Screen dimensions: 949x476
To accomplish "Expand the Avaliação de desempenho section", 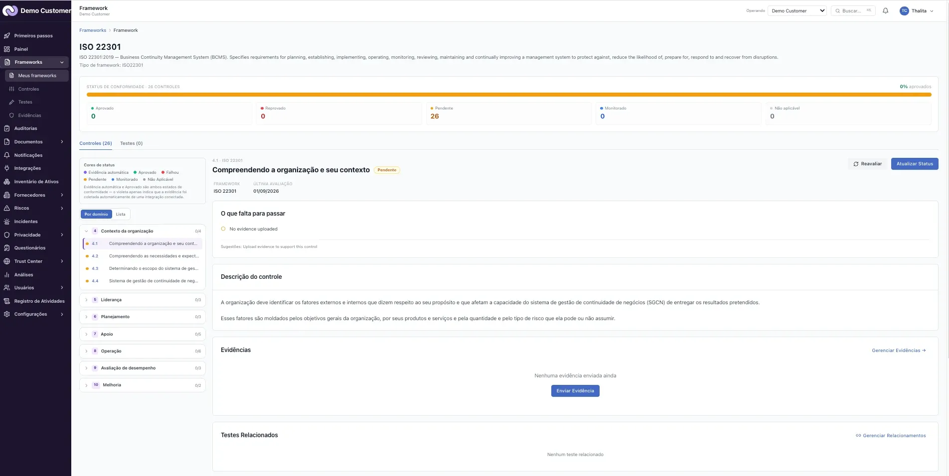I will click(143, 368).
